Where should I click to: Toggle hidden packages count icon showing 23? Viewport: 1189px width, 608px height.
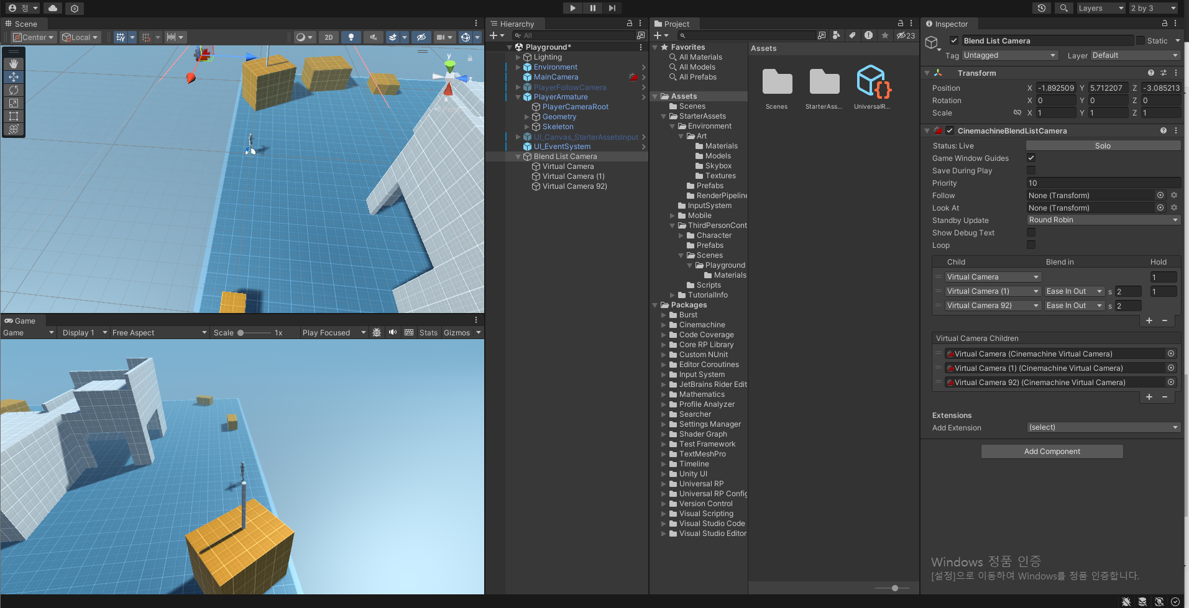906,35
